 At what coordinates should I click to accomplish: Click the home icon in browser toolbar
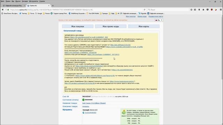click(x=203, y=10)
